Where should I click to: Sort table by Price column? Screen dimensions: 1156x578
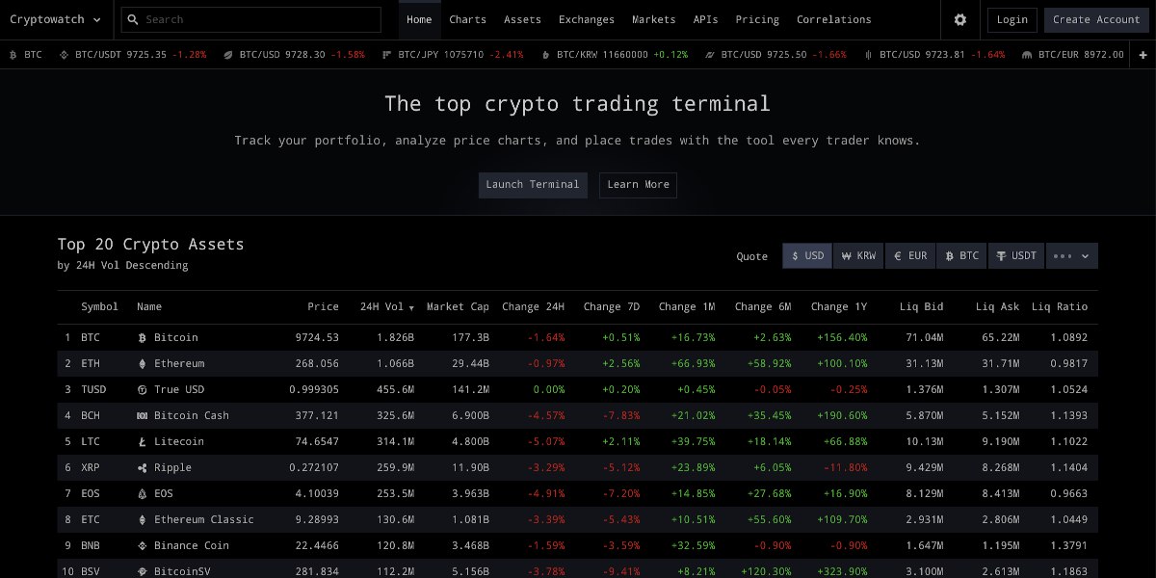click(x=323, y=306)
